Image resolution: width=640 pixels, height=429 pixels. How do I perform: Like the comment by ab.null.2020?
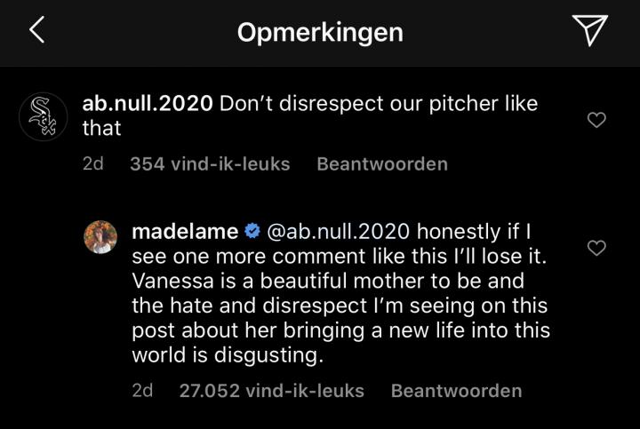(x=597, y=120)
